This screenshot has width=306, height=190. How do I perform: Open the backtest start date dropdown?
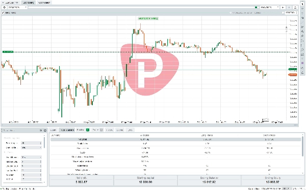click(x=17, y=8)
